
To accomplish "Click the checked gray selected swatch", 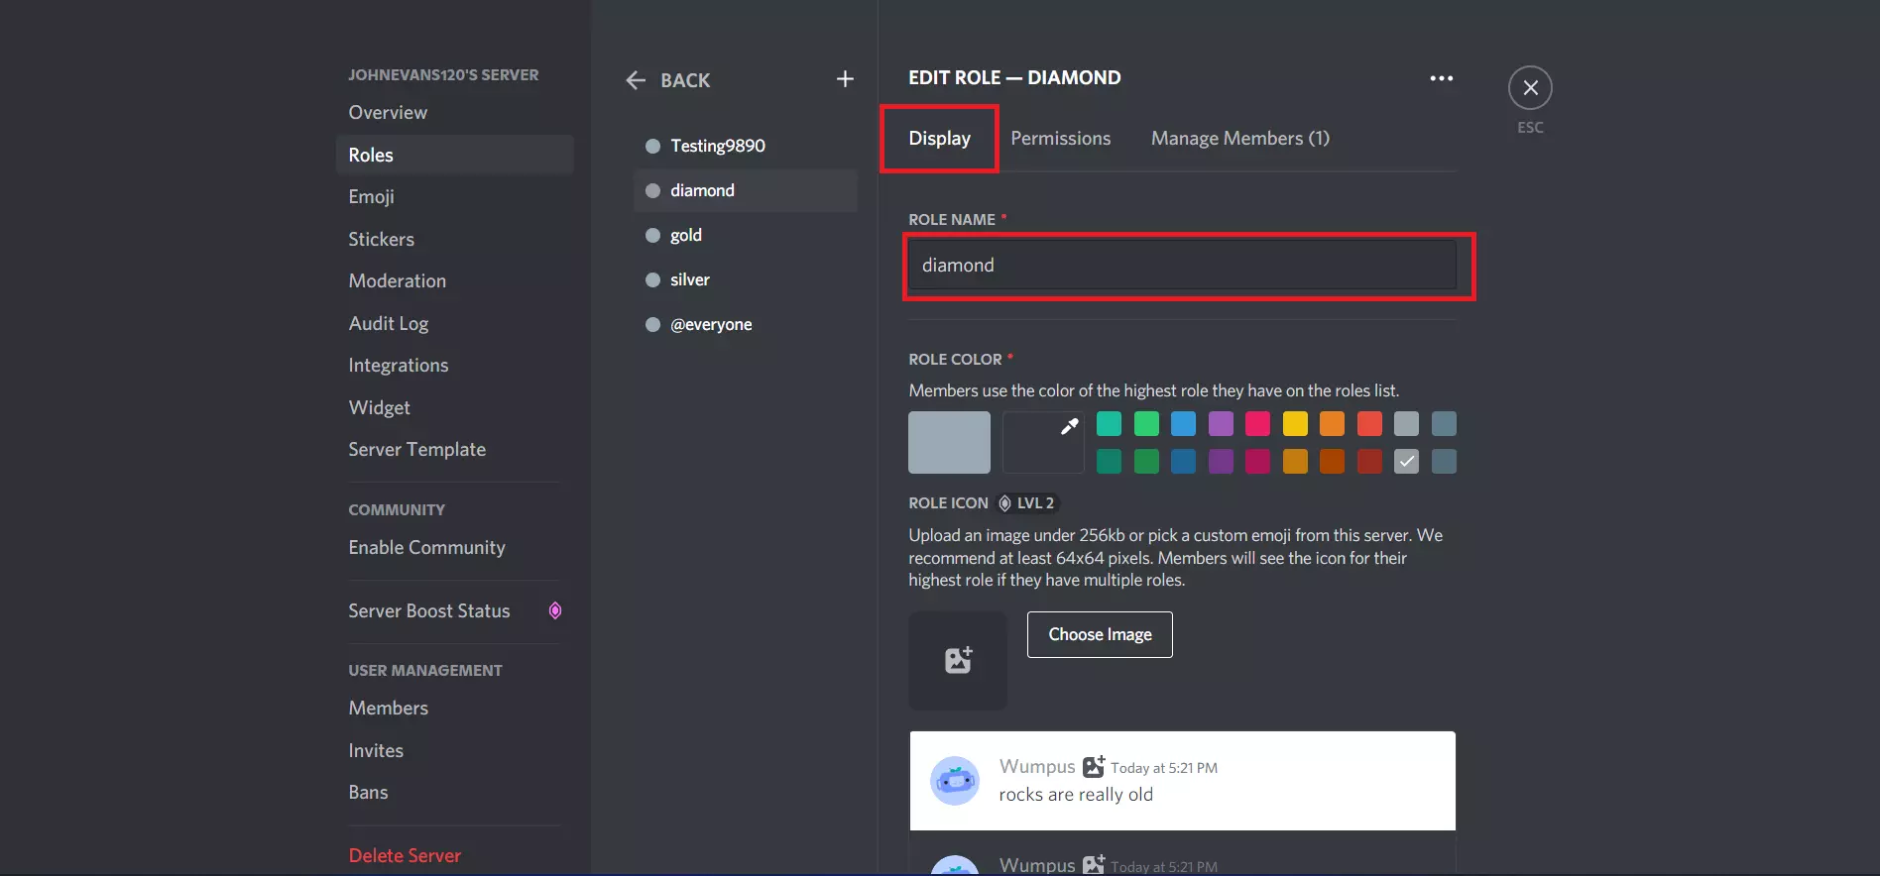I will click(1407, 461).
